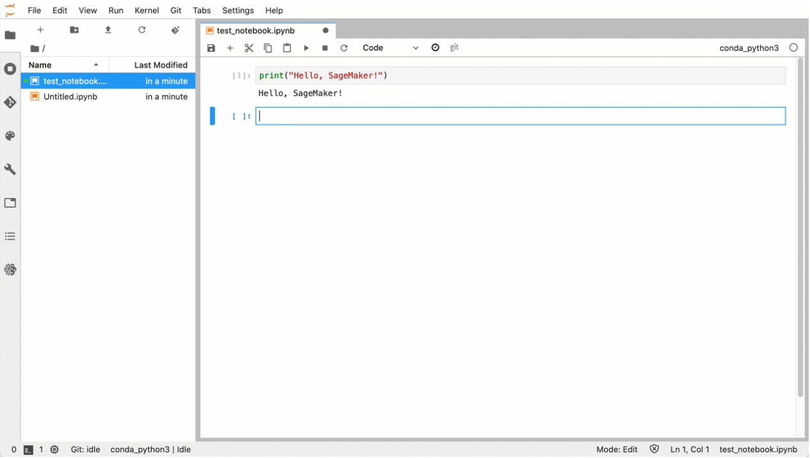810x458 pixels.
Task: Click the '[1]:' cell prompt
Action: (x=241, y=75)
